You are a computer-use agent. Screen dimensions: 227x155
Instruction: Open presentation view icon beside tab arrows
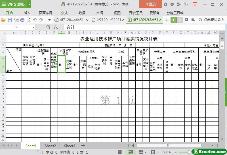pyautogui.click(x=186, y=20)
